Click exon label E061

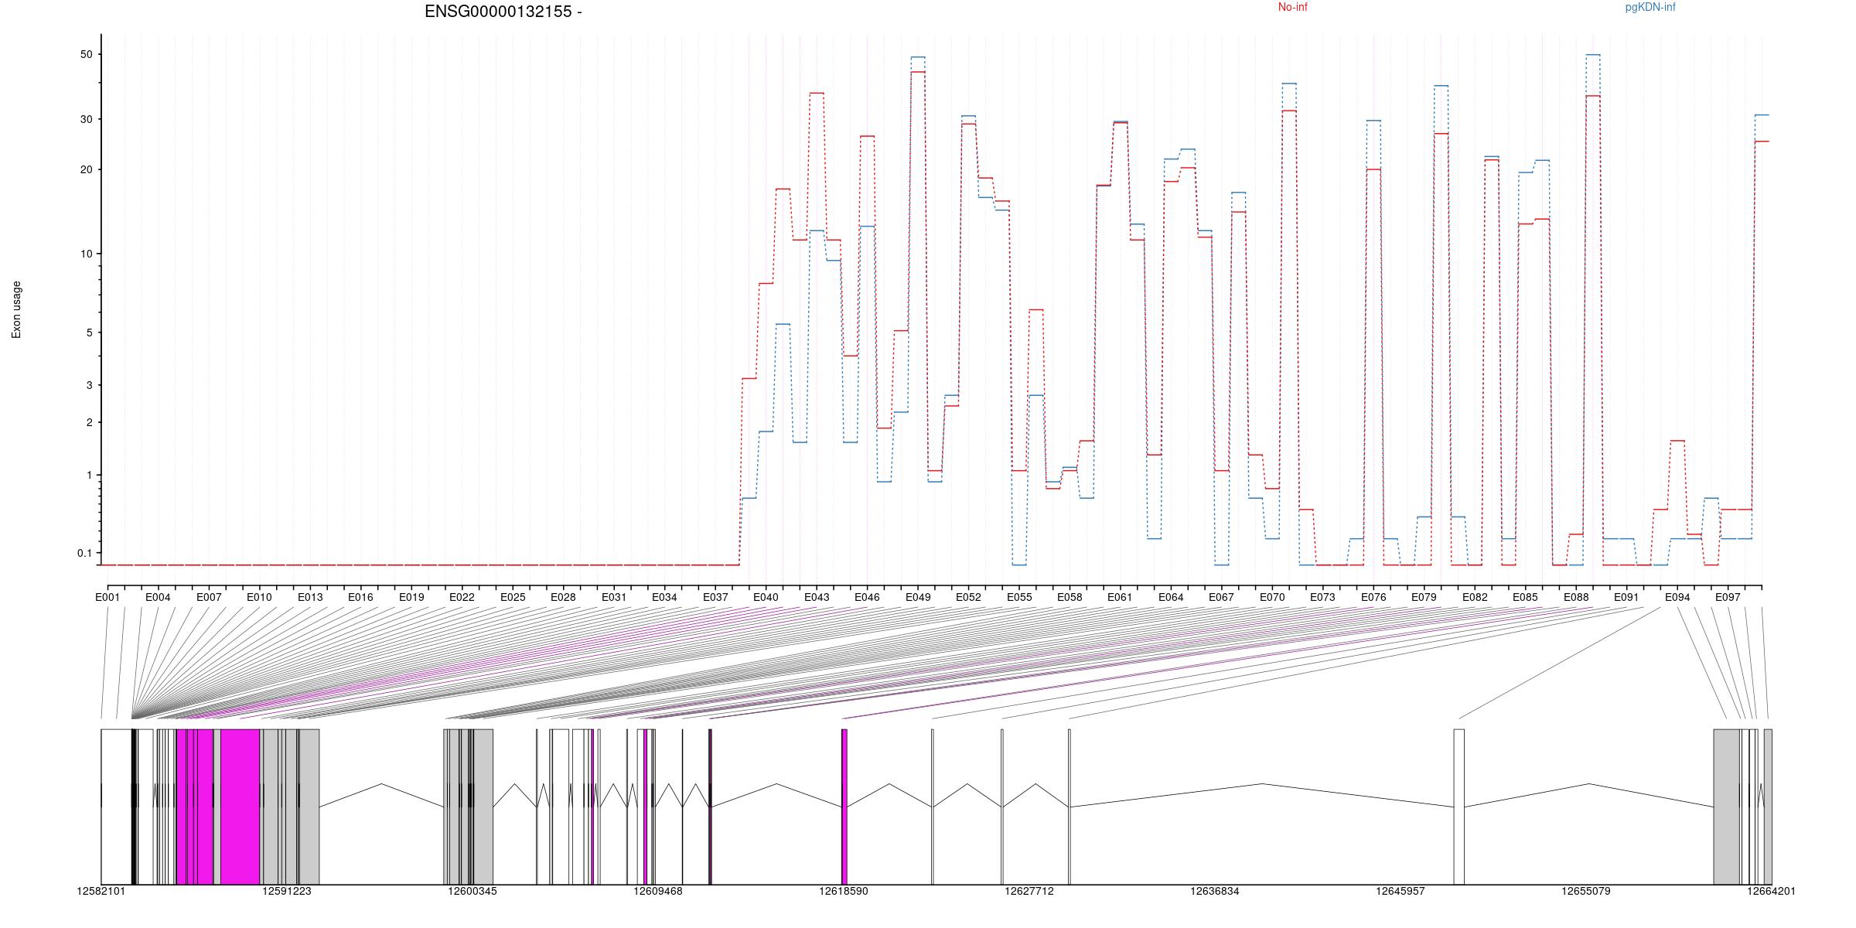pos(1120,597)
